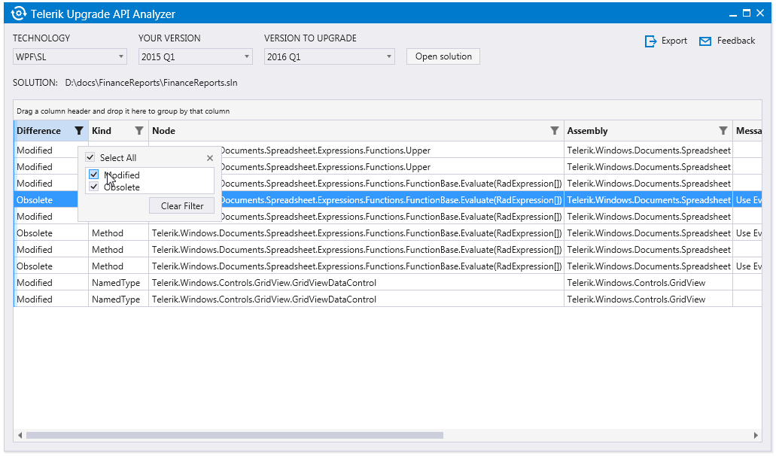Open the Version to Upgrade 2016 Q1 dropdown
This screenshot has width=776, height=456.
(x=329, y=56)
